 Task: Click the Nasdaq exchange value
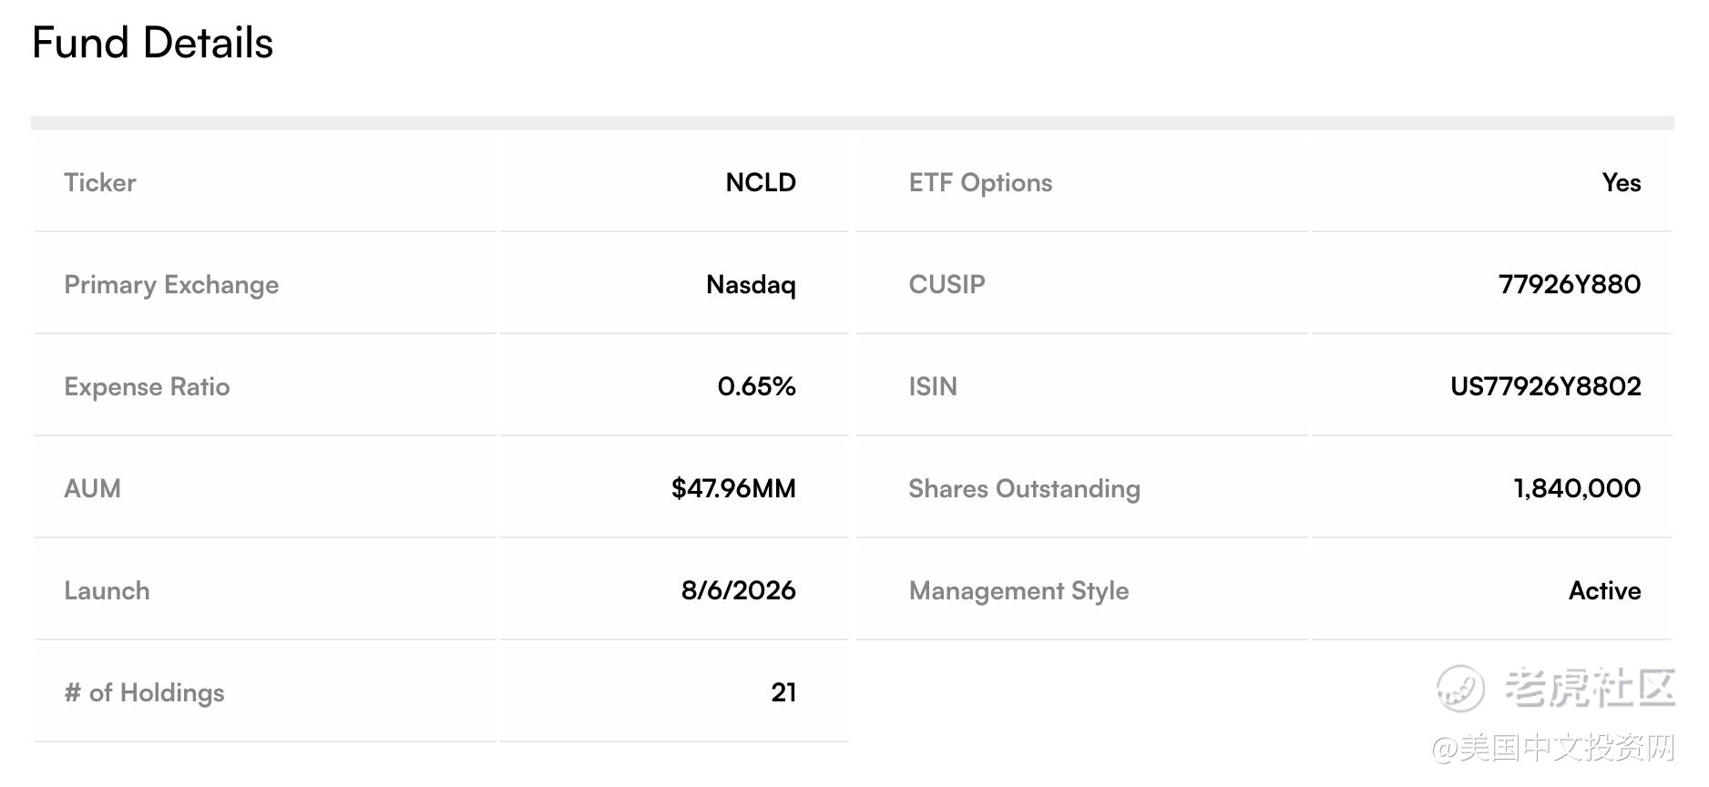coord(751,285)
